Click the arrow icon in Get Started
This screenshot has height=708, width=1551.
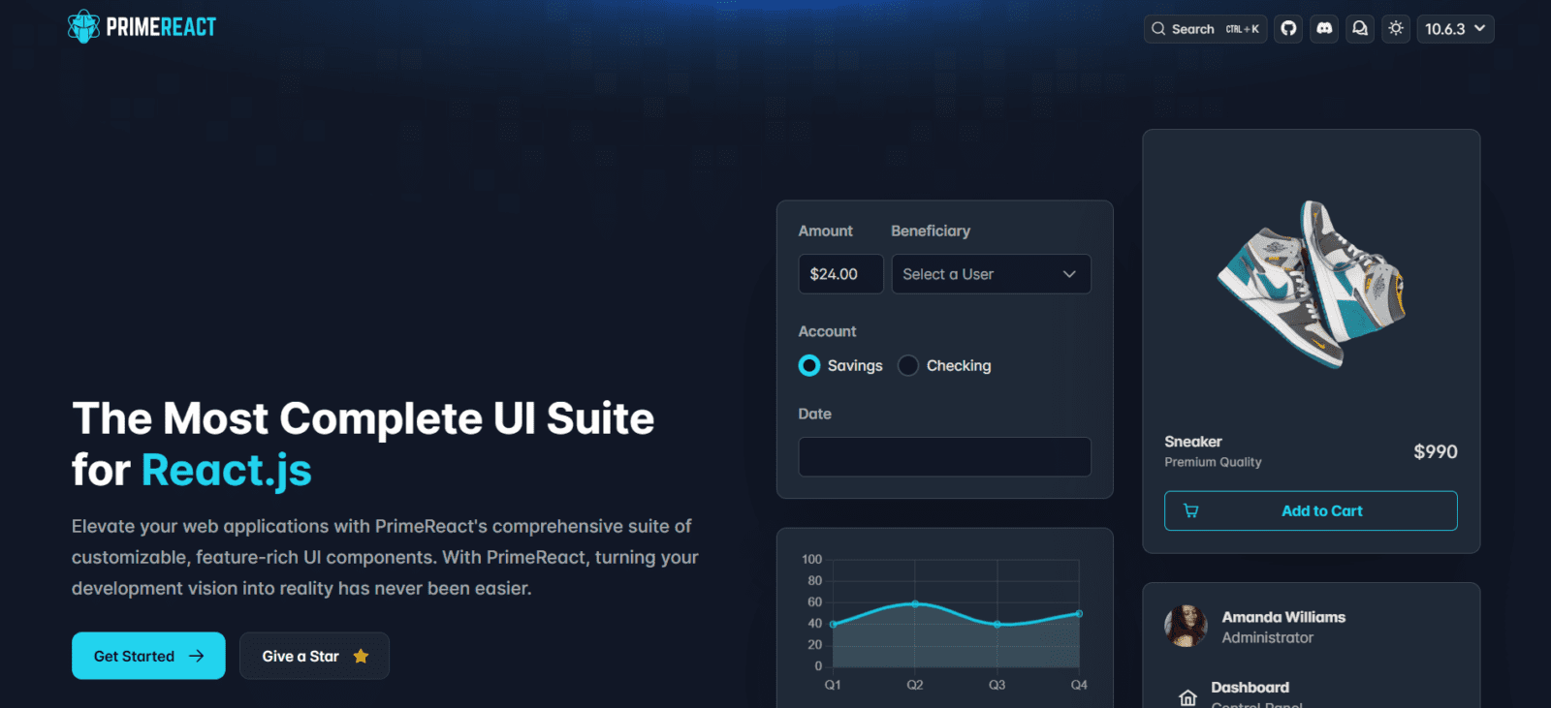[x=197, y=656]
